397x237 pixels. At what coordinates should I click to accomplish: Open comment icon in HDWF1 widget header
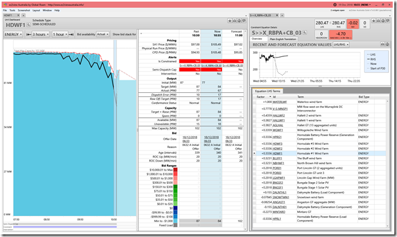coord(244,21)
